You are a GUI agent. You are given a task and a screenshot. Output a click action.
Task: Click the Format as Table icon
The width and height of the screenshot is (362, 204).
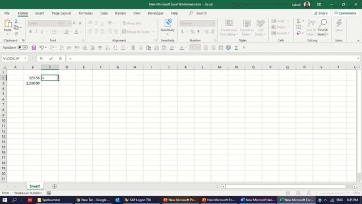[247, 23]
